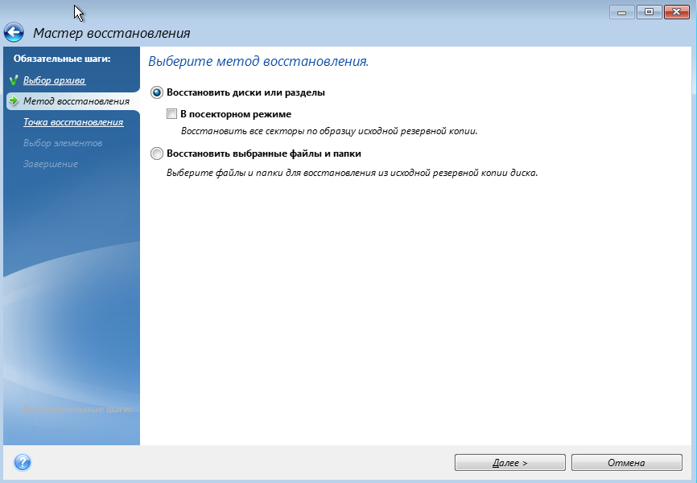Select the Метод восстановления step in the sidebar
697x483 pixels.
[76, 101]
